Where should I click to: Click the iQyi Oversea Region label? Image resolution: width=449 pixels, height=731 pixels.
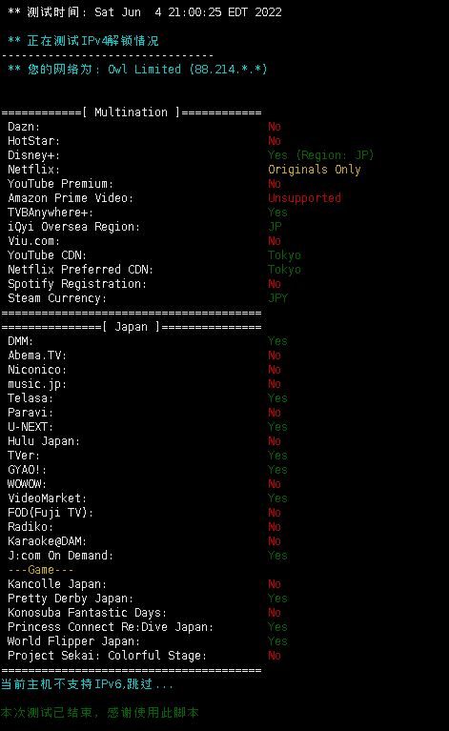coord(73,227)
